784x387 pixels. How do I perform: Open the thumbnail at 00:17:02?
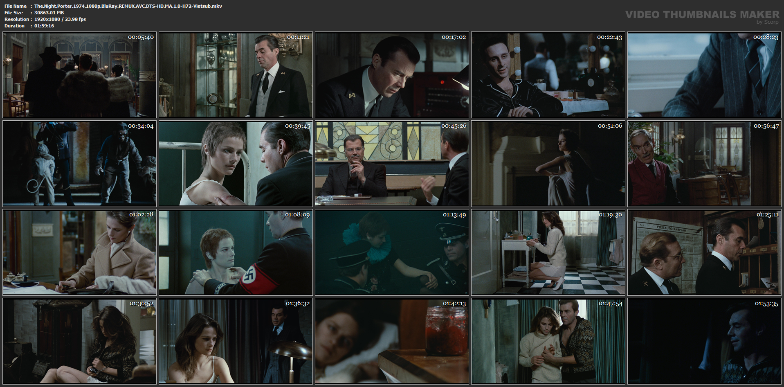tap(392, 75)
